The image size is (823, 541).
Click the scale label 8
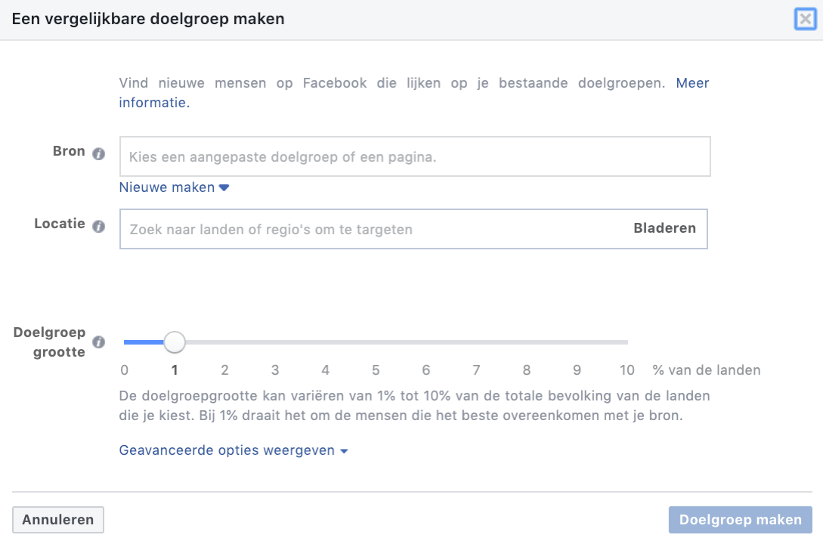[527, 370]
